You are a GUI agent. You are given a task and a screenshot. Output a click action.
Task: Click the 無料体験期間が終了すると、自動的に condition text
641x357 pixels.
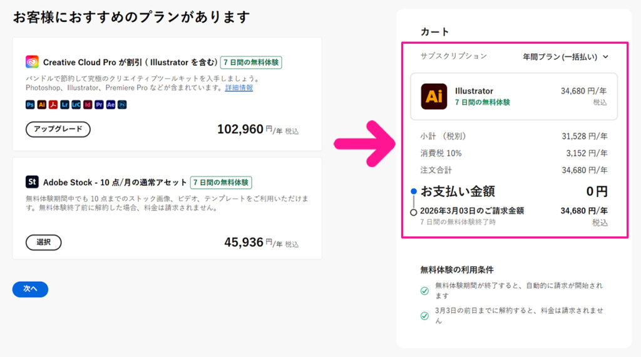click(x=519, y=291)
